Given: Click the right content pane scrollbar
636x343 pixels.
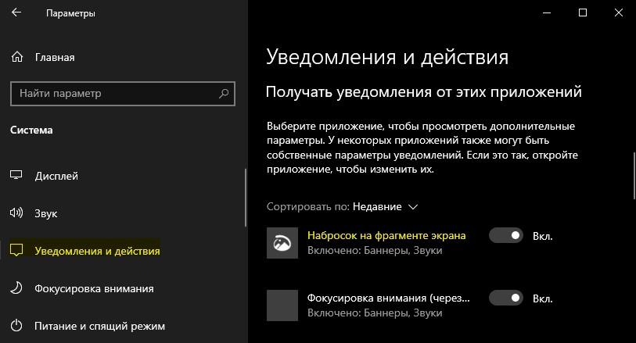Looking at the screenshot, I should 634,176.
